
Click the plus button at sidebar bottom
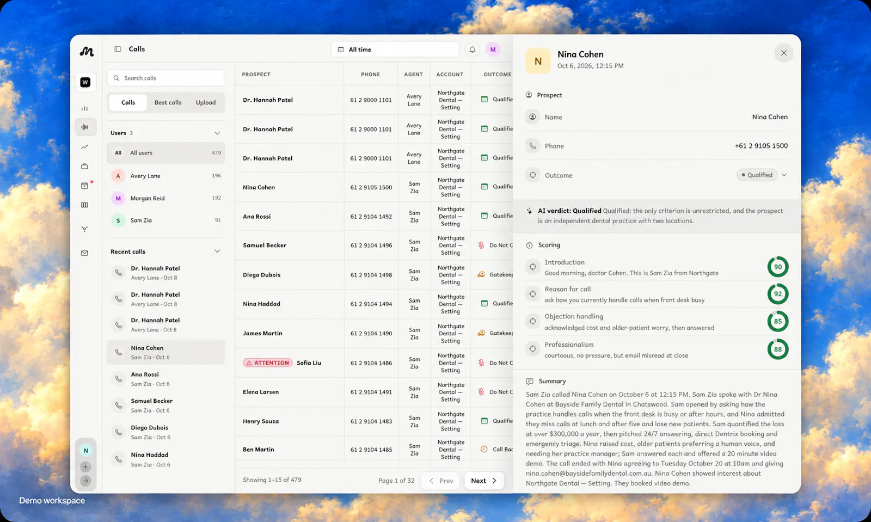point(85,467)
